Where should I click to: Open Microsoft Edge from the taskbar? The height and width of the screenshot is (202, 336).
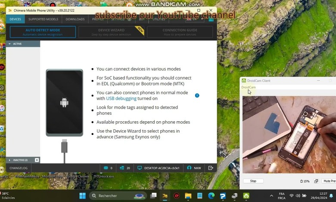pos(211,196)
